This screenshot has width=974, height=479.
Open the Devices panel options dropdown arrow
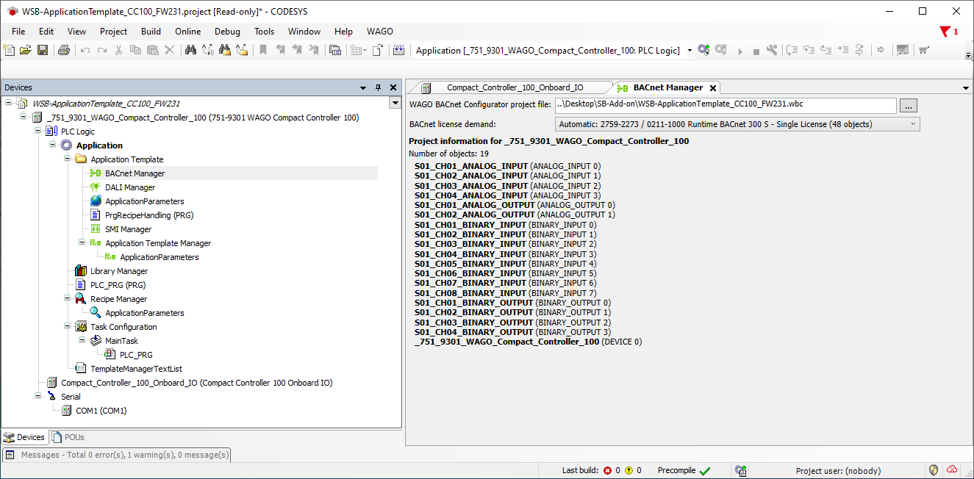pyautogui.click(x=363, y=87)
